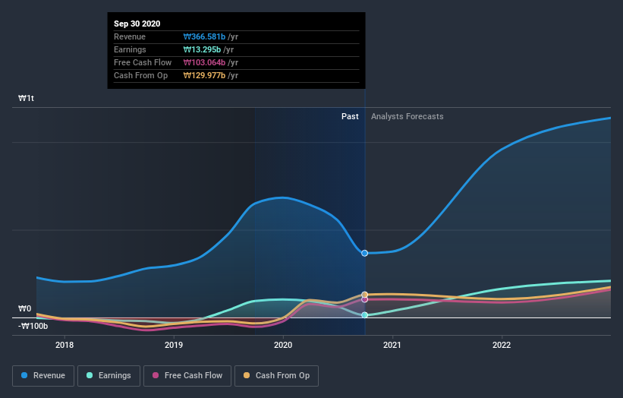The height and width of the screenshot is (398, 623).
Task: Click the 2019 x-axis label
Action: [x=174, y=345]
